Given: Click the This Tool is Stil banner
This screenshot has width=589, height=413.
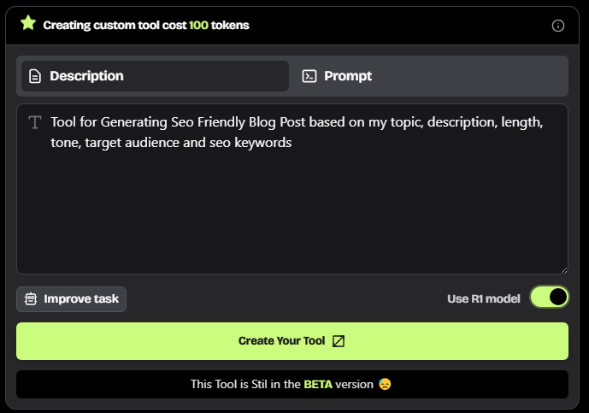Looking at the screenshot, I should tap(292, 384).
